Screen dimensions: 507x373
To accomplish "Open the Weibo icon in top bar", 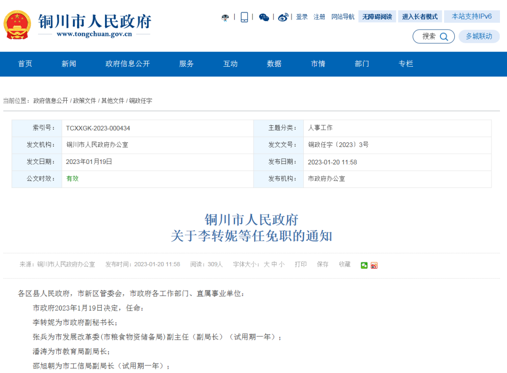I will point(283,17).
